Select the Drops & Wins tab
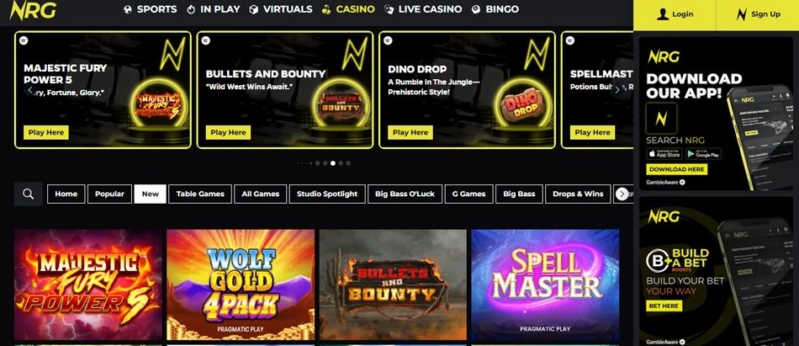The width and height of the screenshot is (799, 346). [578, 194]
